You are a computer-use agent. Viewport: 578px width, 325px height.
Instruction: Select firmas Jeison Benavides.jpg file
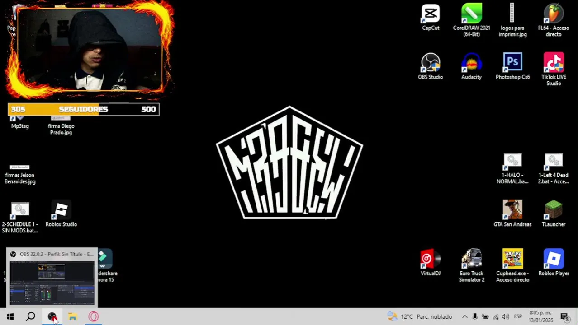coord(20,175)
